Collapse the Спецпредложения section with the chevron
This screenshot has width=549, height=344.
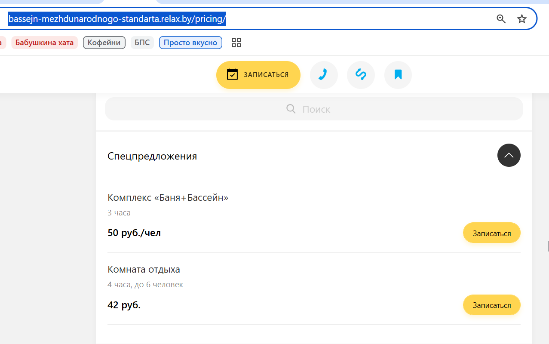coord(509,155)
